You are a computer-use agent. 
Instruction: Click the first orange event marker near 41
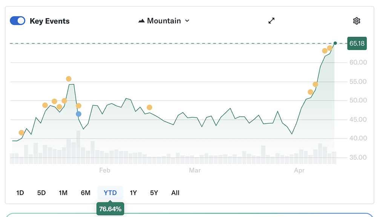coord(21,133)
